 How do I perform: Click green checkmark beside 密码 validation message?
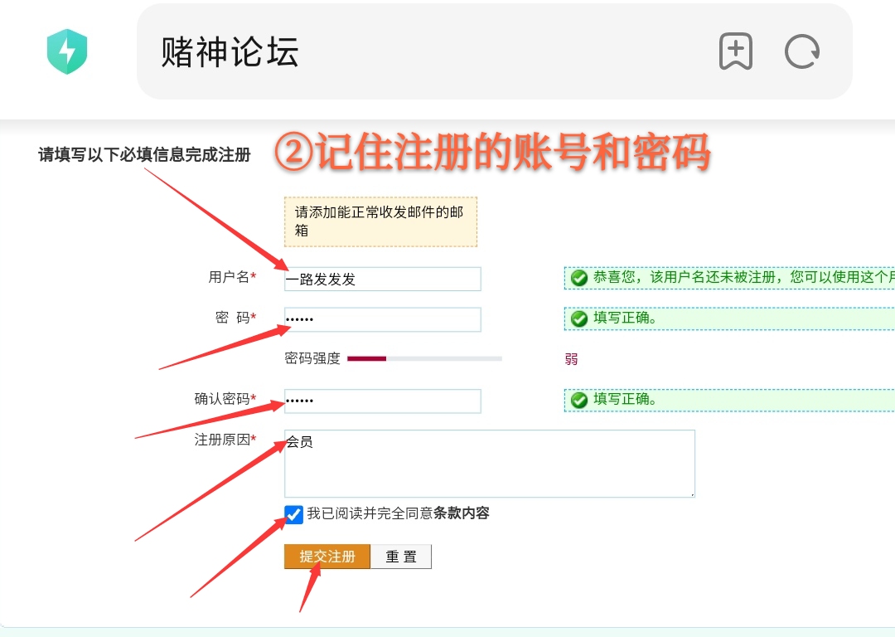click(579, 318)
